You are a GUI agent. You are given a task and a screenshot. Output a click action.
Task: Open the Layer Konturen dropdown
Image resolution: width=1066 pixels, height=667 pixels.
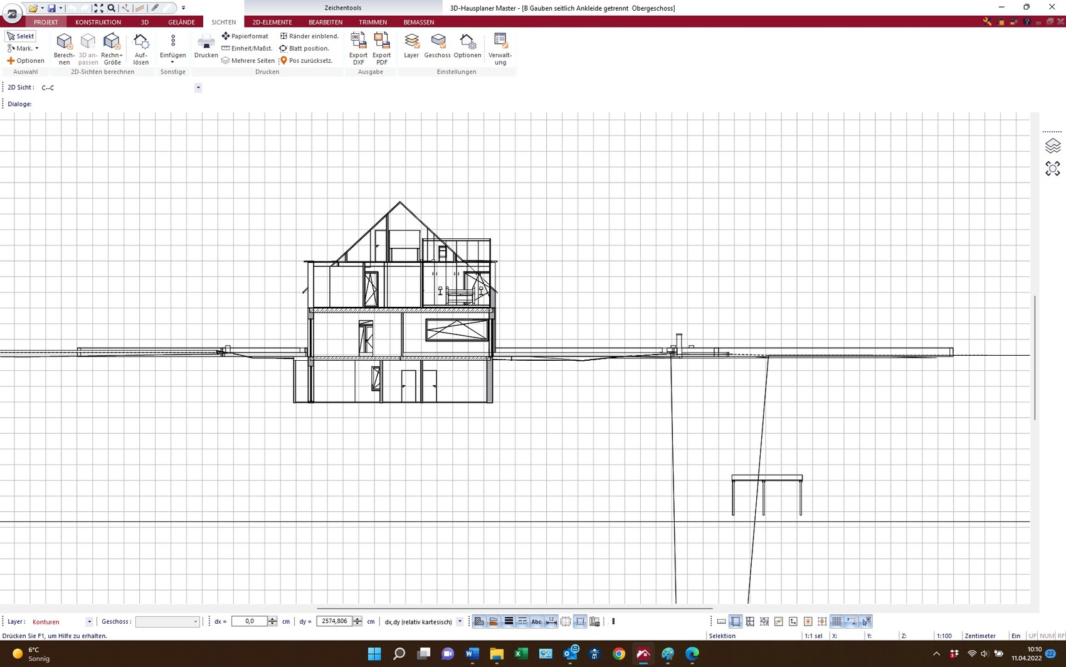point(89,622)
